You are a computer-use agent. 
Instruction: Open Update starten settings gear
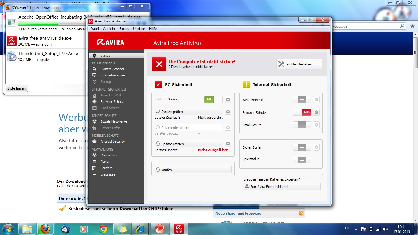point(228,144)
